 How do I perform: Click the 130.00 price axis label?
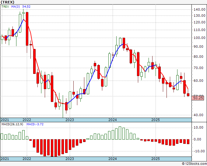click(199, 16)
